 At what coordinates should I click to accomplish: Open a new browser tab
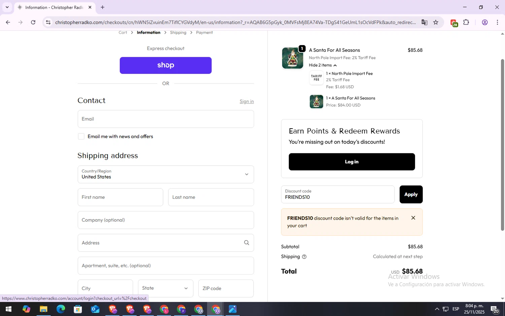[102, 7]
